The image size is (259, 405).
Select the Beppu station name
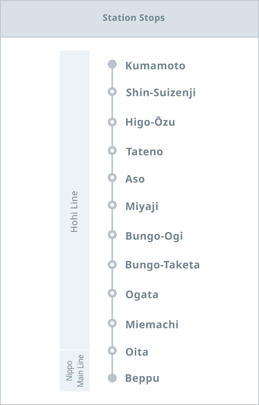tap(142, 378)
